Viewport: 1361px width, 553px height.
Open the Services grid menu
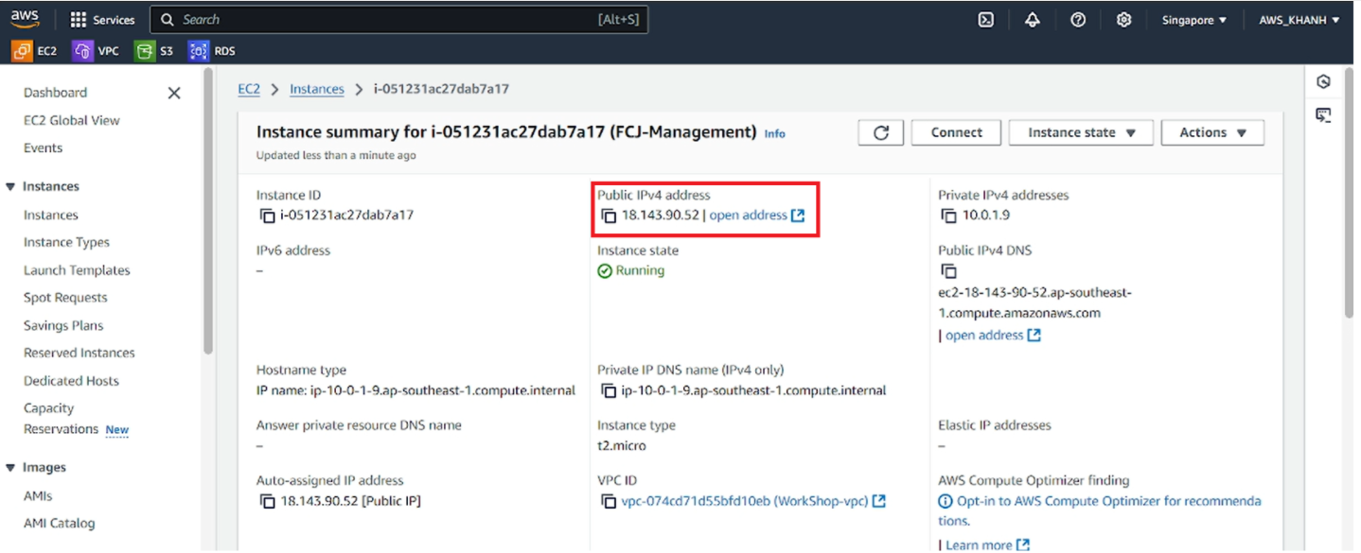tap(102, 19)
